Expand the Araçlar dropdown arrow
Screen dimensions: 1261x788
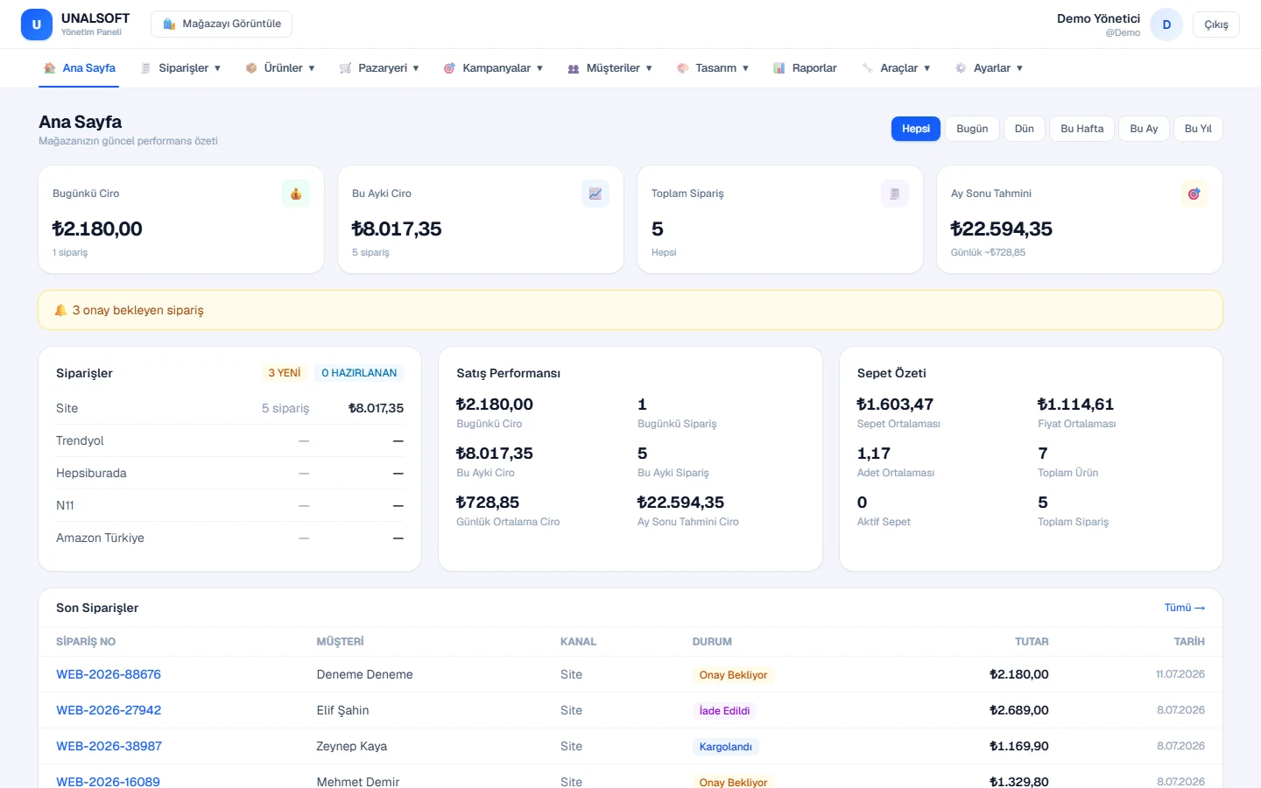(926, 68)
